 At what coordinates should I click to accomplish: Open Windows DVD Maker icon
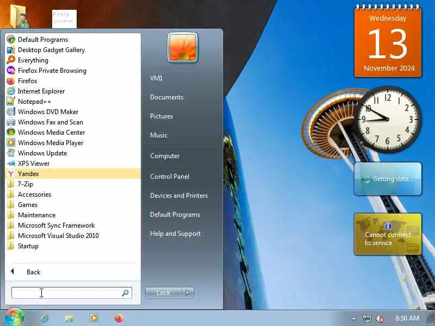coord(11,112)
